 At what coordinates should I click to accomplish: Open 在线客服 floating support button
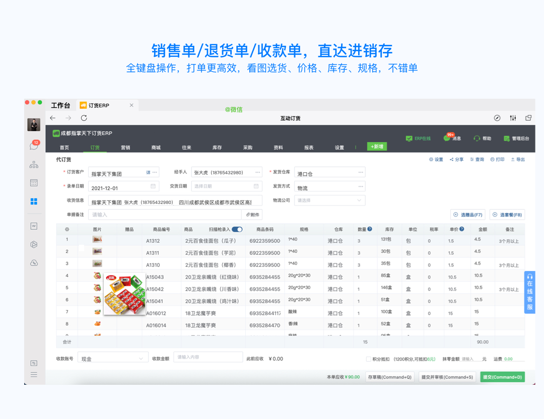pyautogui.click(x=530, y=292)
